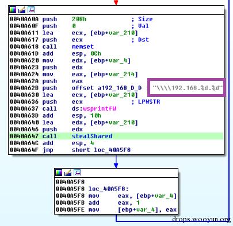This screenshot has height=226, width=233.
Task: Click address 0040A620 mov edx line
Action: coord(70,60)
